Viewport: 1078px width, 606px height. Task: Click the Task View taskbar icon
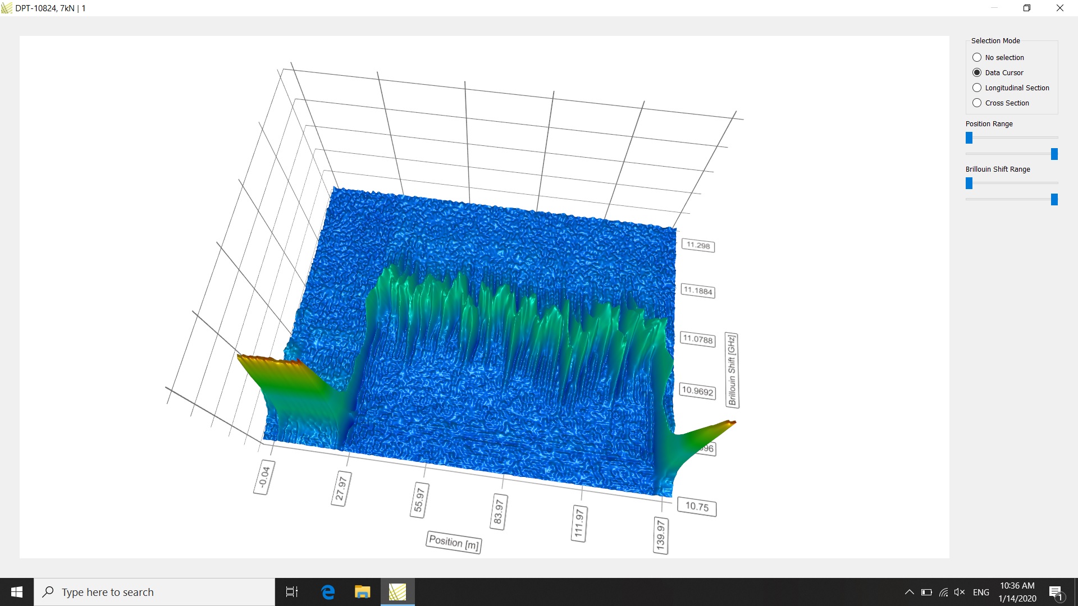(x=292, y=592)
